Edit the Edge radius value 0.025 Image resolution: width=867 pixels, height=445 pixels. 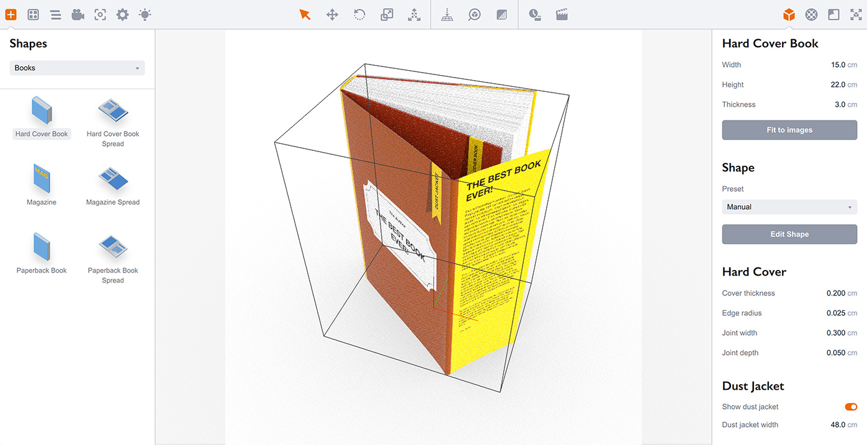[x=836, y=313]
